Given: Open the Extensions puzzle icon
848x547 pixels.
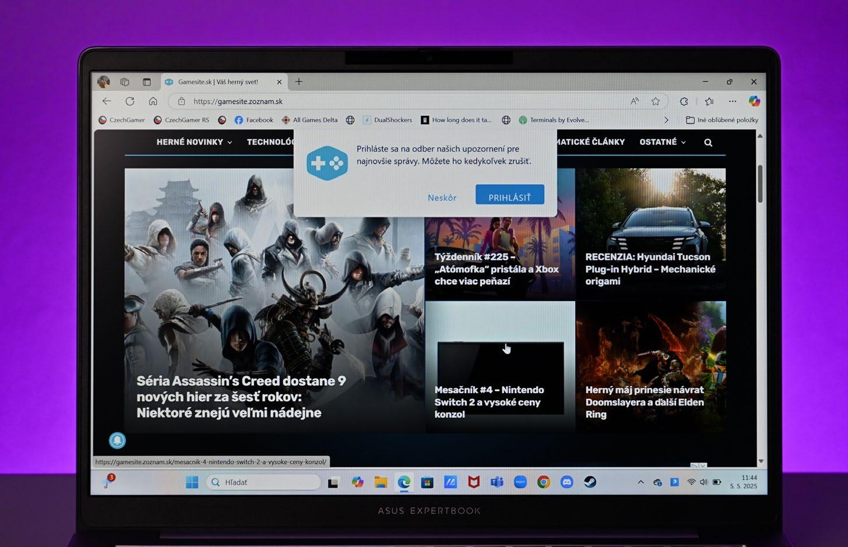Looking at the screenshot, I should tap(684, 101).
